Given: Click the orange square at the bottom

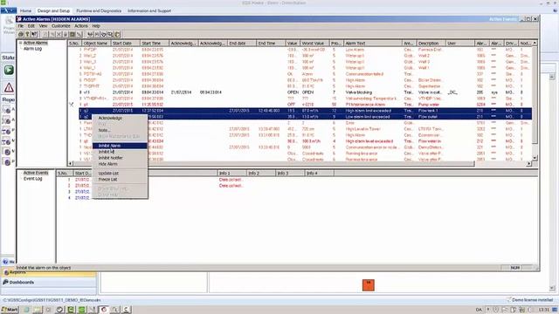Looking at the screenshot, I should click(x=369, y=285).
